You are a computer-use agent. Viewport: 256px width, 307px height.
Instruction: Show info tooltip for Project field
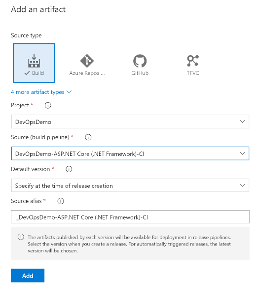[x=48, y=105]
